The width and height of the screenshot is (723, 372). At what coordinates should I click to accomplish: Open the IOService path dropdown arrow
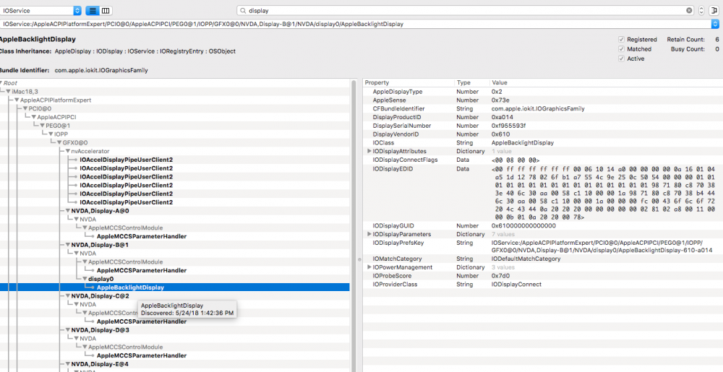[x=715, y=24]
